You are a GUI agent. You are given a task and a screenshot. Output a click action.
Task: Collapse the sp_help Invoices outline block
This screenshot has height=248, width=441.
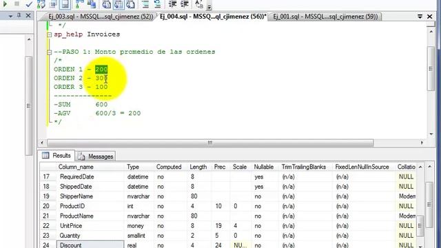[x=49, y=35]
